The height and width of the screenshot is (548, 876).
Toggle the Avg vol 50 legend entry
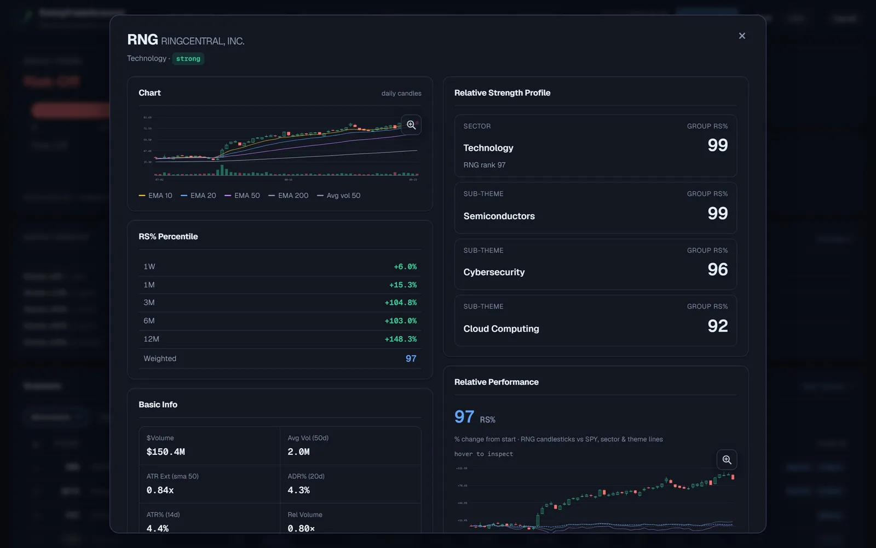(x=339, y=196)
